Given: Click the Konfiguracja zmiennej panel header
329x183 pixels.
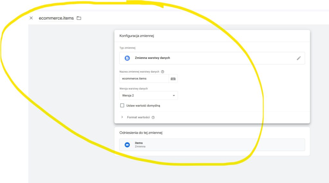Looking at the screenshot, I should [x=137, y=36].
